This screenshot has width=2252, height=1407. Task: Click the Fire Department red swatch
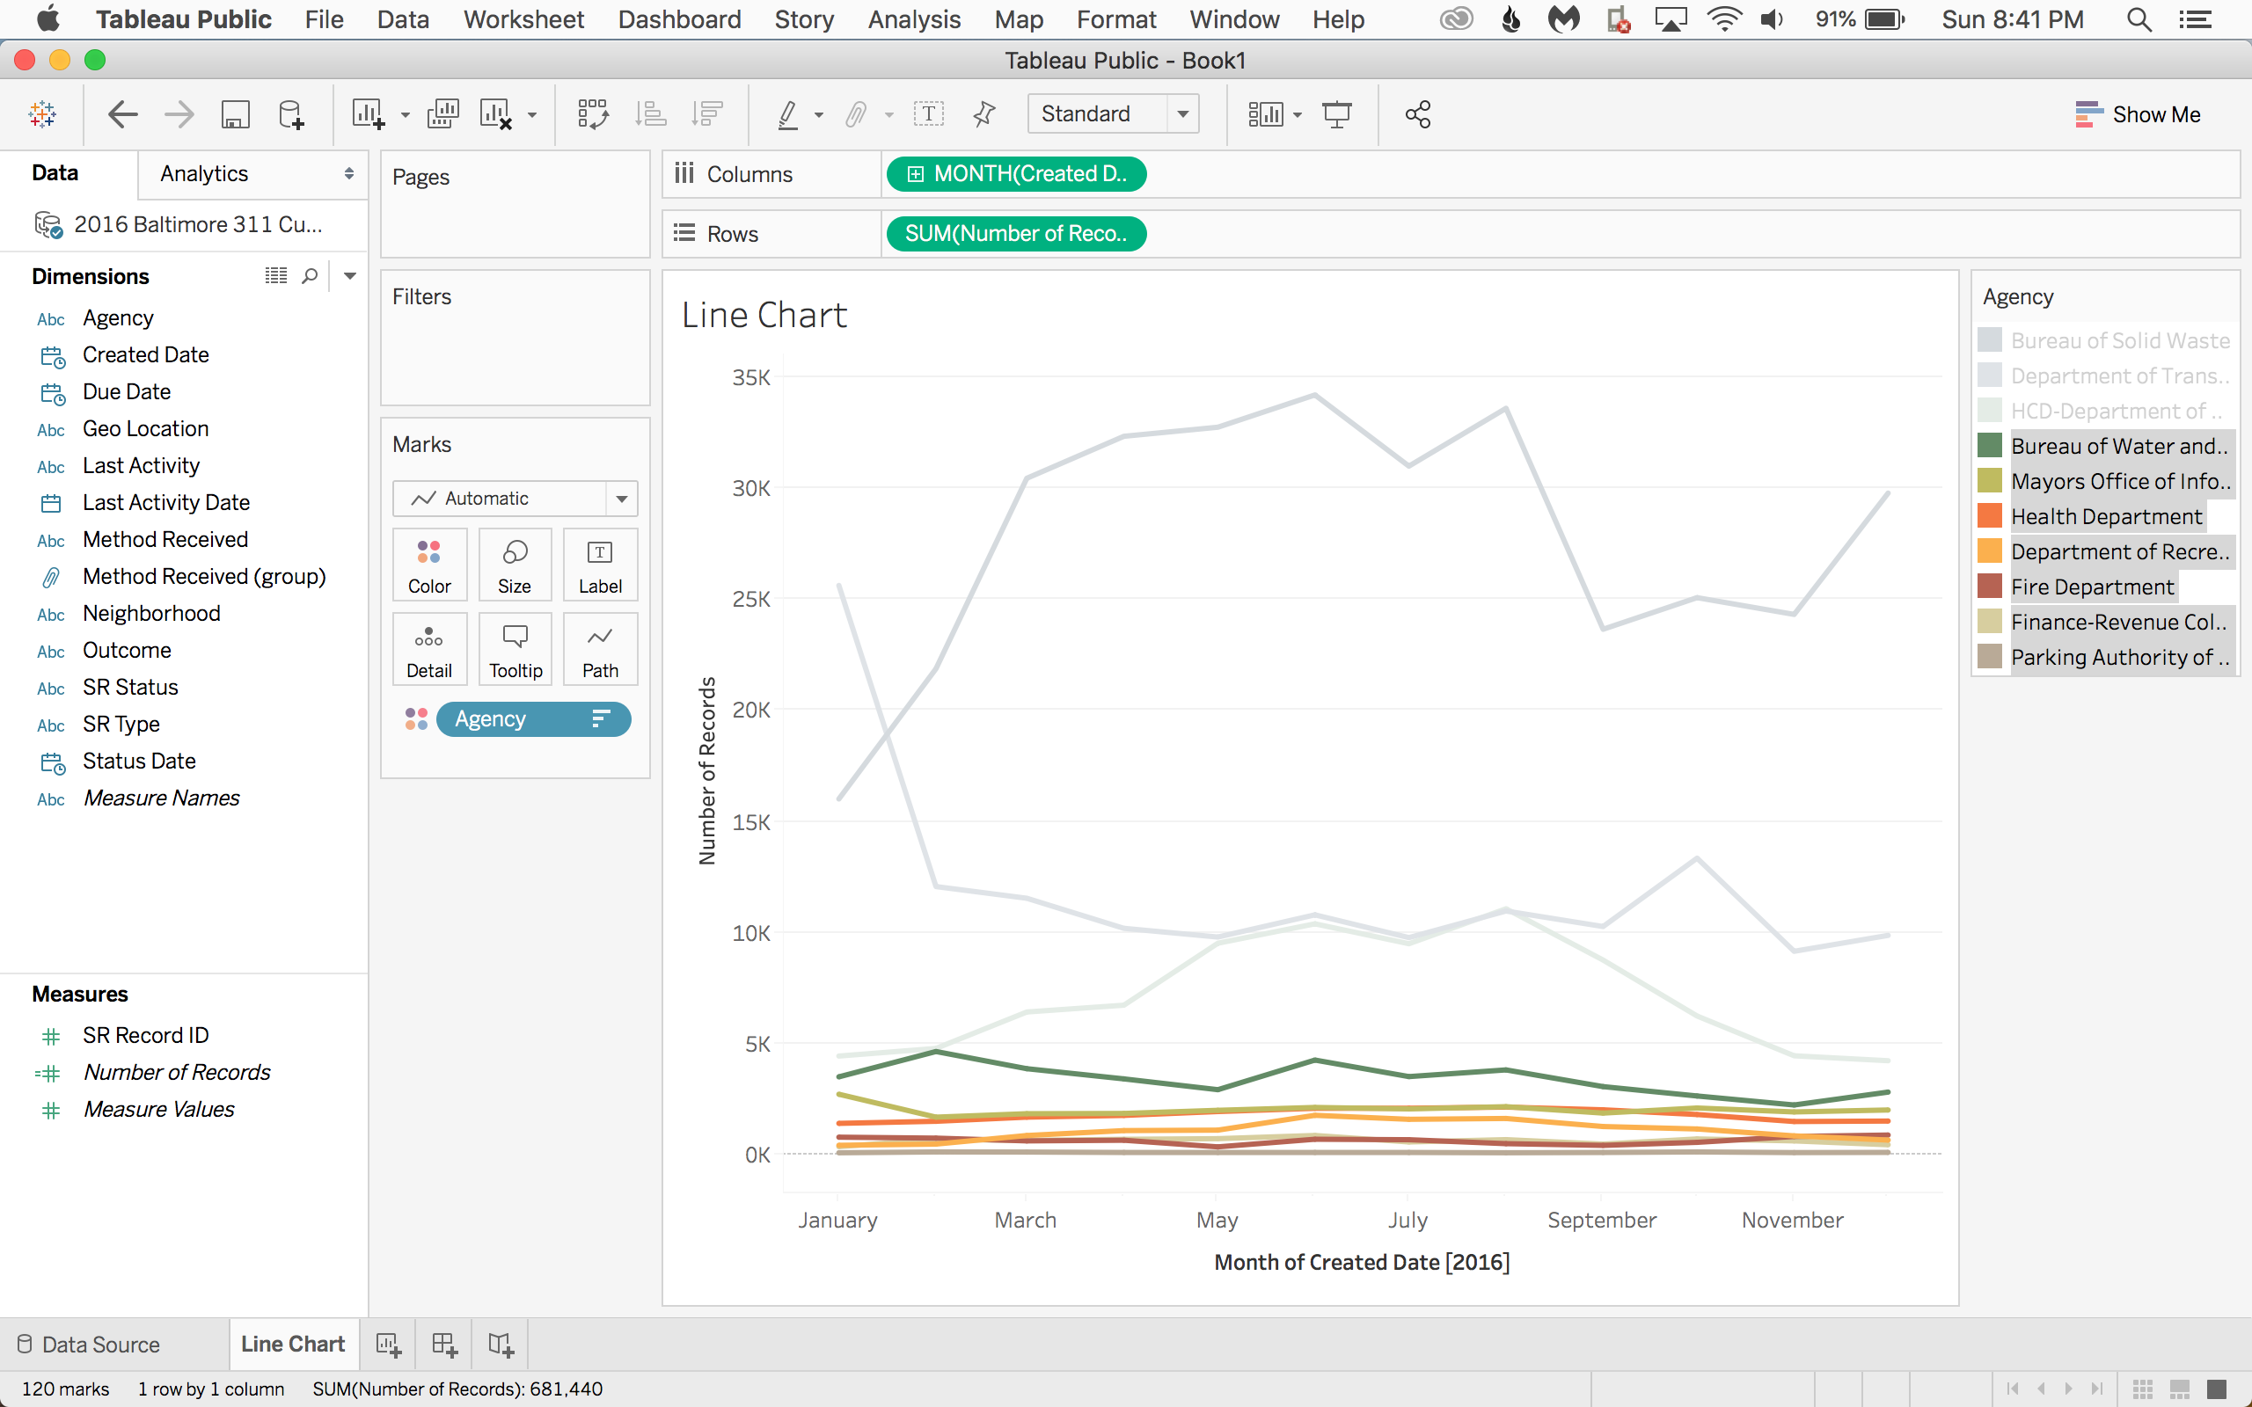point(1990,587)
